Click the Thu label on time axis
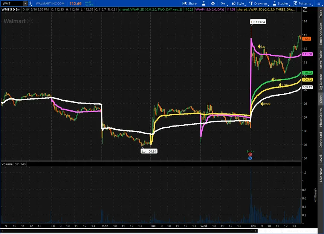 coord(253,226)
